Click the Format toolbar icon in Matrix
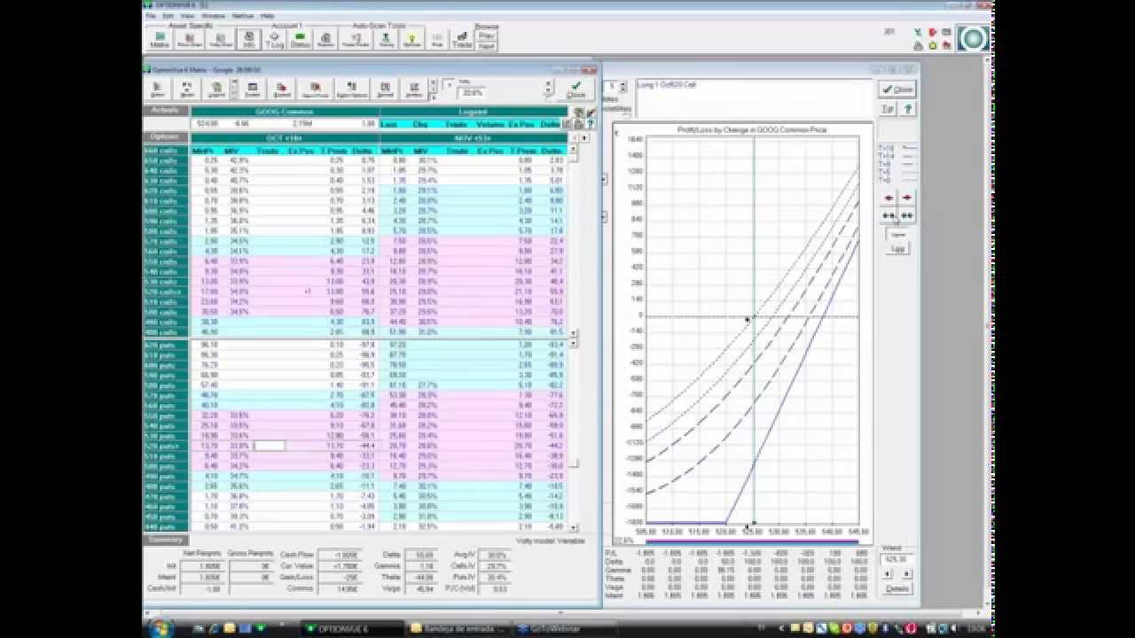Viewport: 1135px width, 638px height. point(253,89)
